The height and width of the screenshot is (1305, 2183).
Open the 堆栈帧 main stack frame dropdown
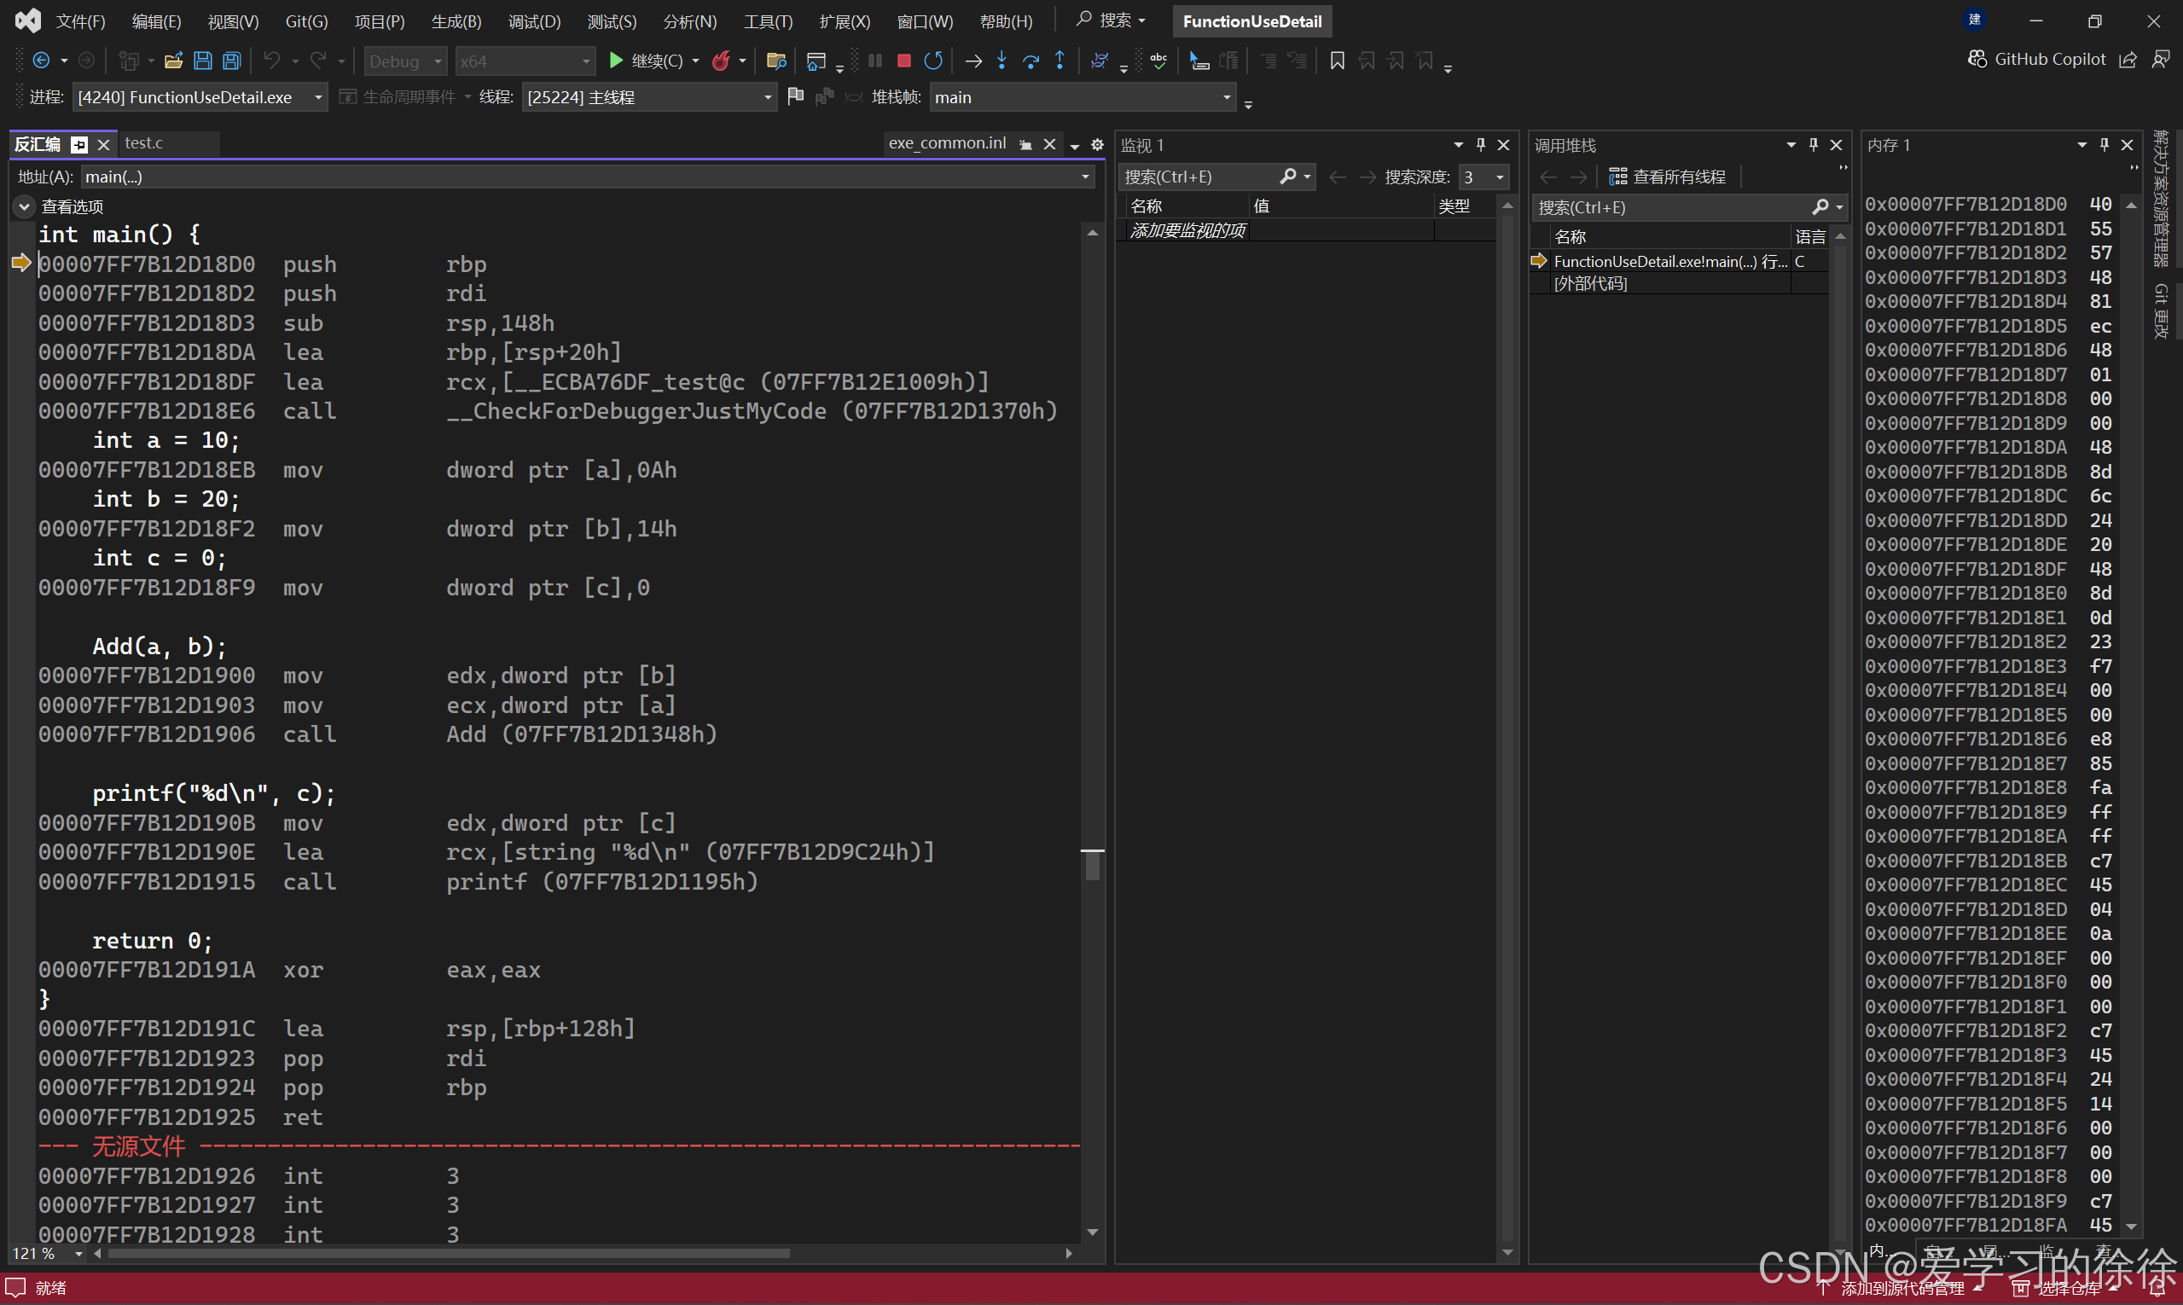[1226, 97]
